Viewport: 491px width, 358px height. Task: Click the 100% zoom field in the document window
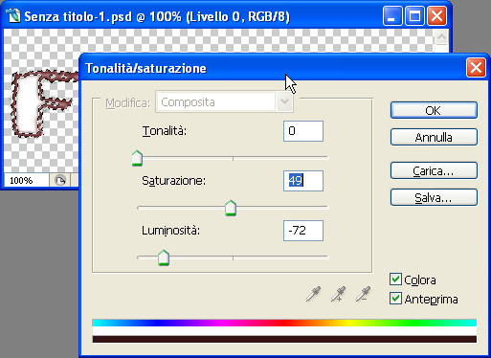tap(27, 181)
